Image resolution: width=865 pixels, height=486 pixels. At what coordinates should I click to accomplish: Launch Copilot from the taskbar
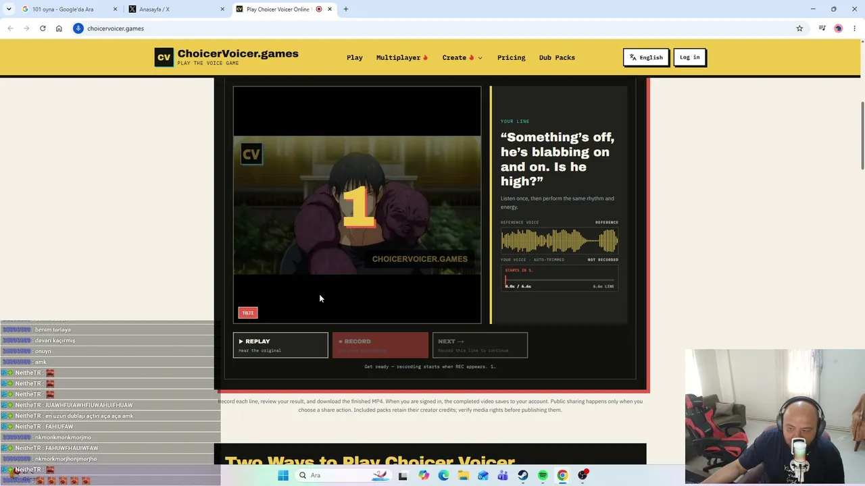[424, 475]
